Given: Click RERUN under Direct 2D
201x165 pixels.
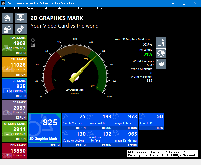Looking at the screenshot, I should (x=158, y=128).
